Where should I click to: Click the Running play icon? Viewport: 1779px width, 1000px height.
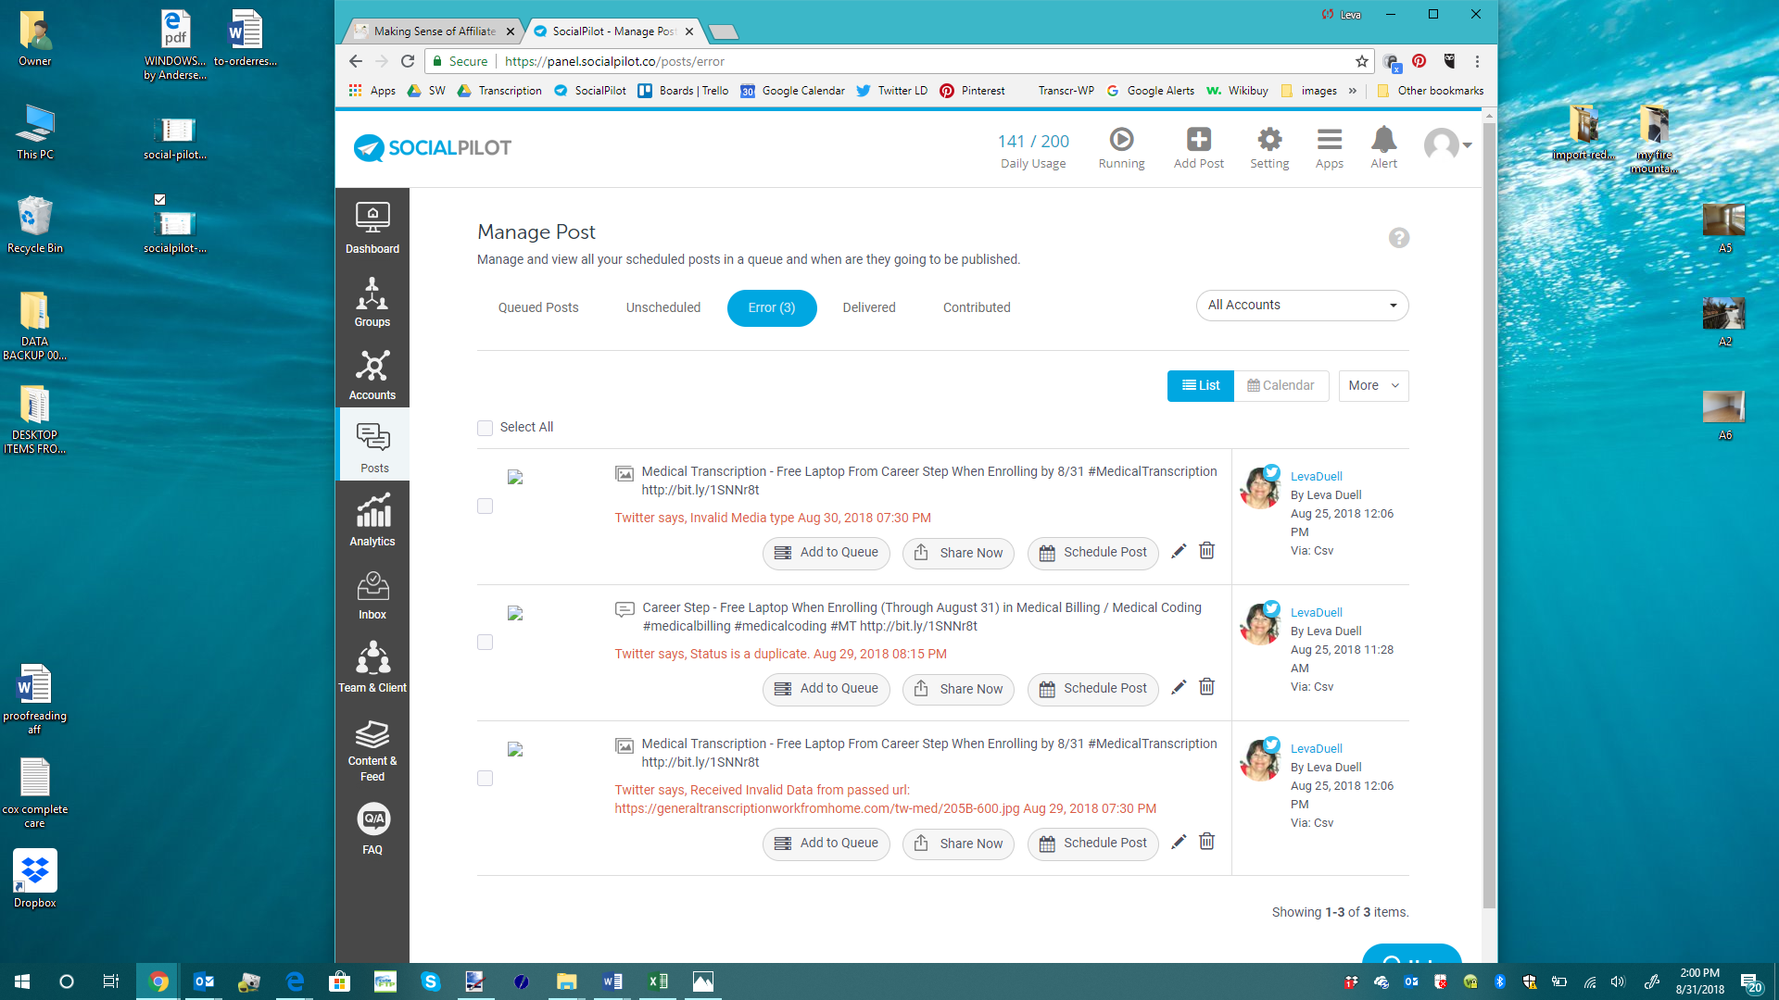click(1121, 140)
